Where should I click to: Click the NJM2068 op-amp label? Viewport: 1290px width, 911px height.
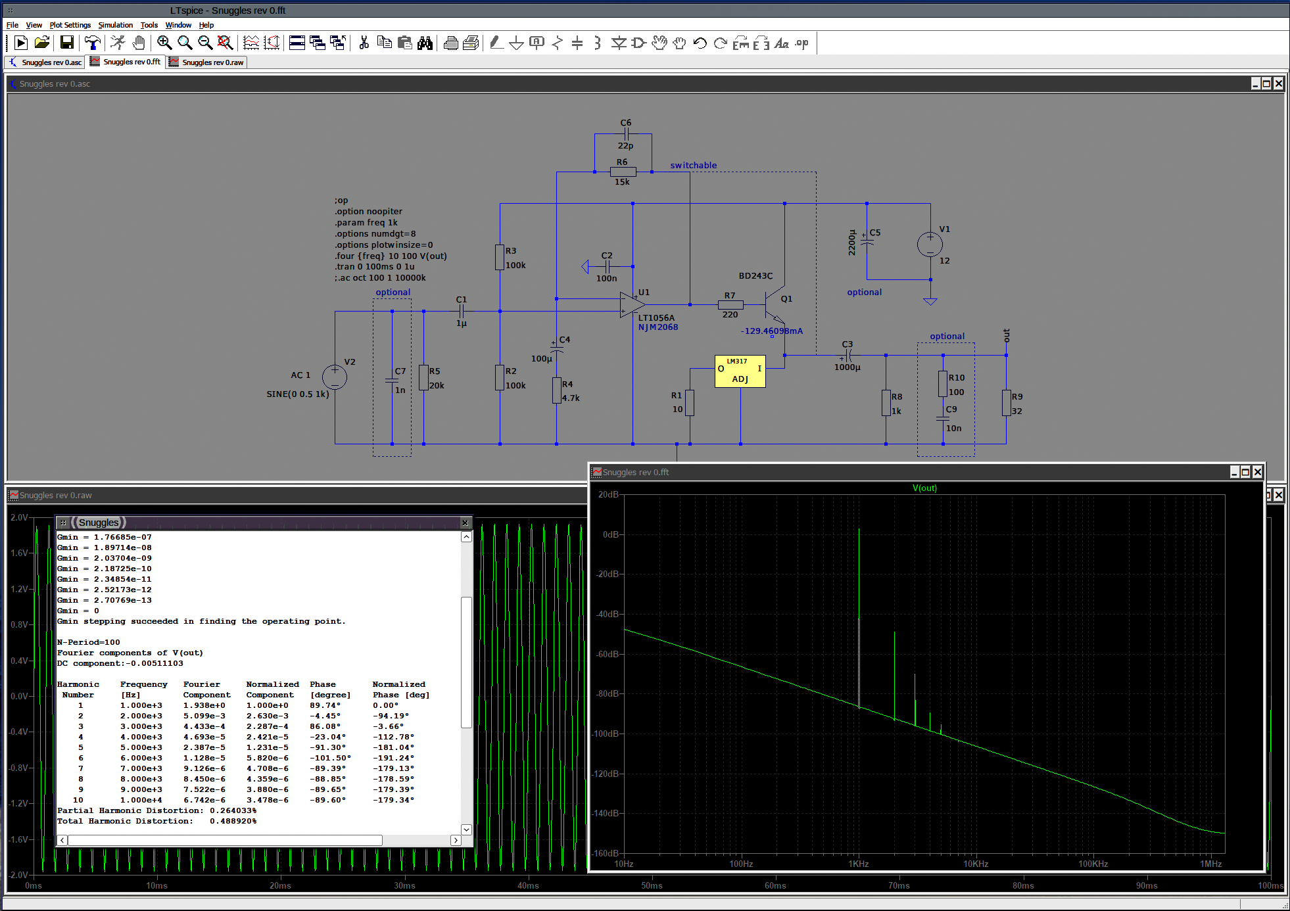pyautogui.click(x=658, y=327)
